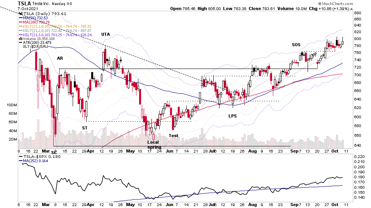Click the Open 785.46 value
This screenshot has width=371, height=208.
[x=183, y=8]
